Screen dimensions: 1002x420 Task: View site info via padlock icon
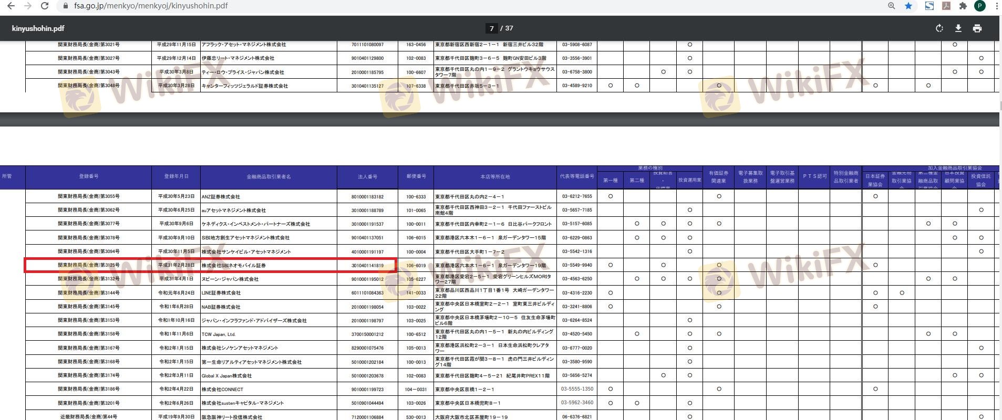click(x=66, y=6)
